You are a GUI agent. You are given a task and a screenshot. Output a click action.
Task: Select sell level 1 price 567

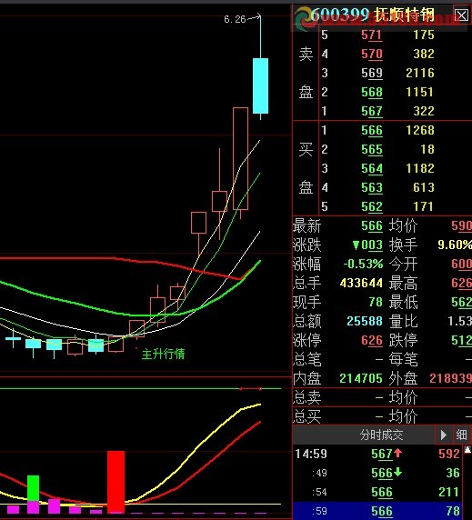(372, 111)
